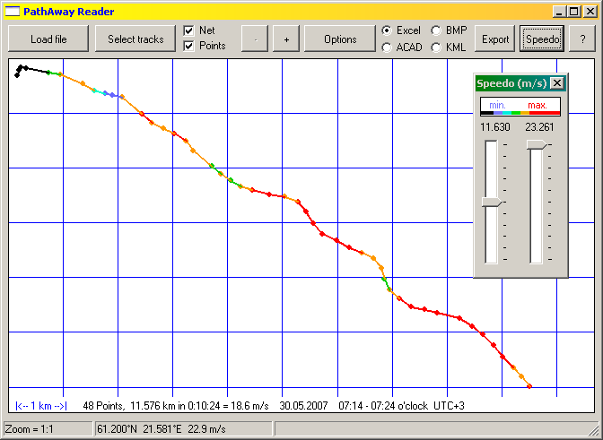The width and height of the screenshot is (603, 440).
Task: Click the Load file button
Action: click(x=48, y=39)
